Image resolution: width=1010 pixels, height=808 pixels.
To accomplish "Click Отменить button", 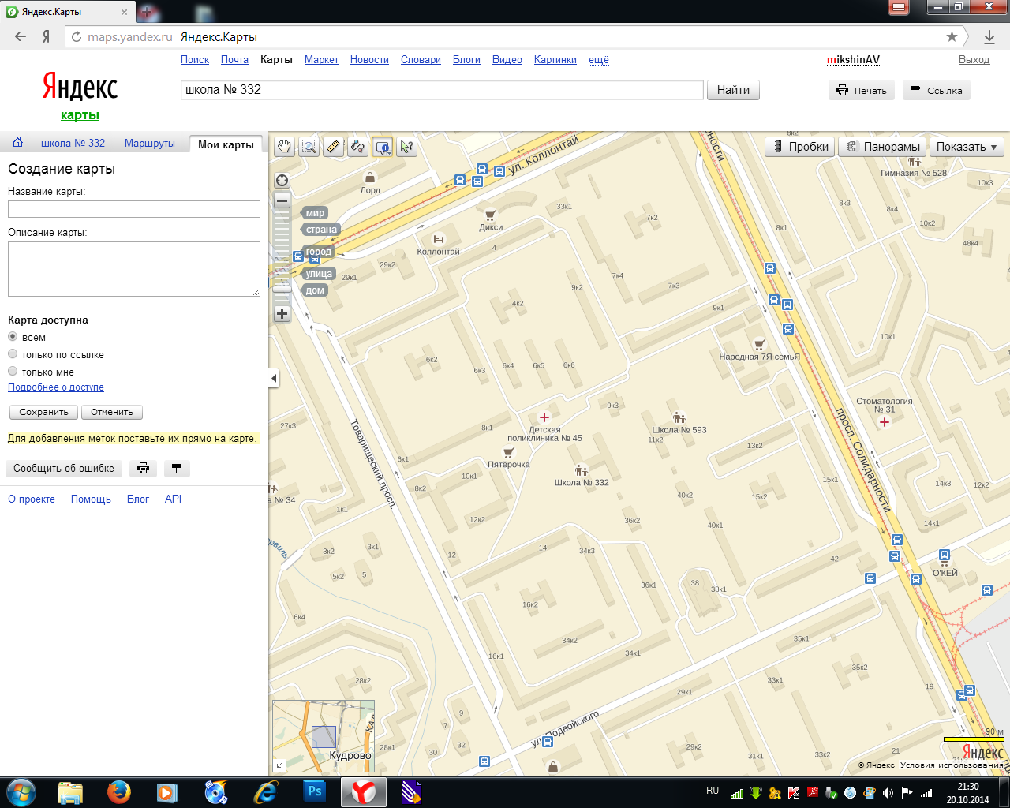I will point(112,413).
